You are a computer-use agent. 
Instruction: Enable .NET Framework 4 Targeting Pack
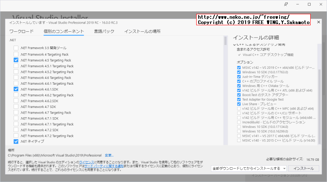pyautogui.click(x=16, y=54)
